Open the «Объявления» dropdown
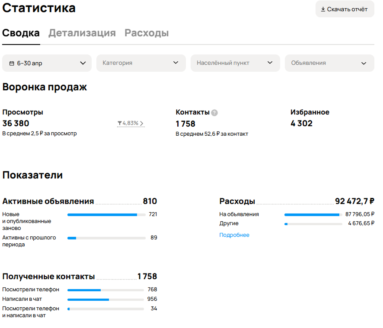The image size is (383, 328). (x=329, y=63)
